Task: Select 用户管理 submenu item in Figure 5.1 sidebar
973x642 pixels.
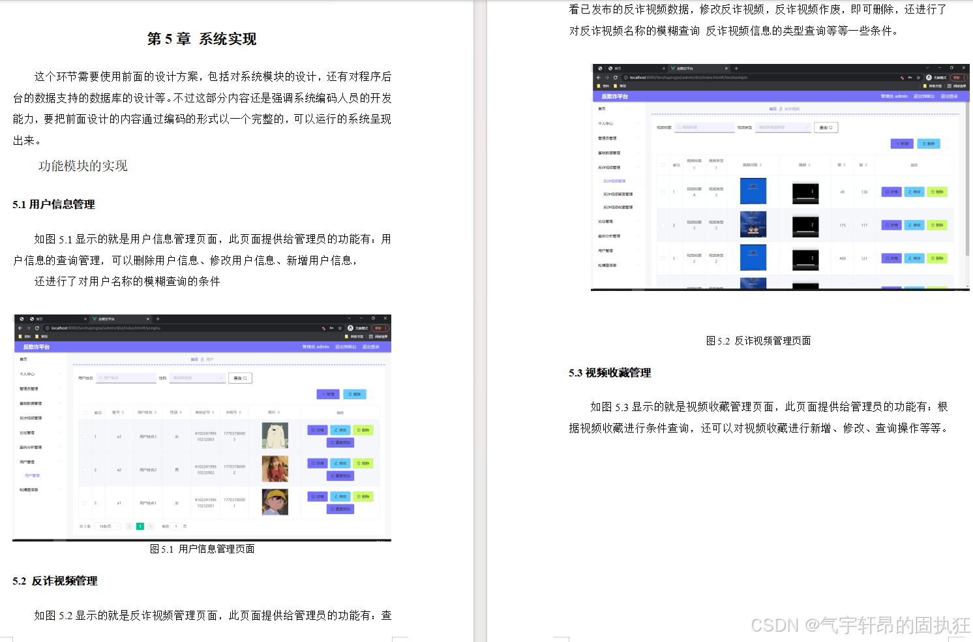Action: 33,476
